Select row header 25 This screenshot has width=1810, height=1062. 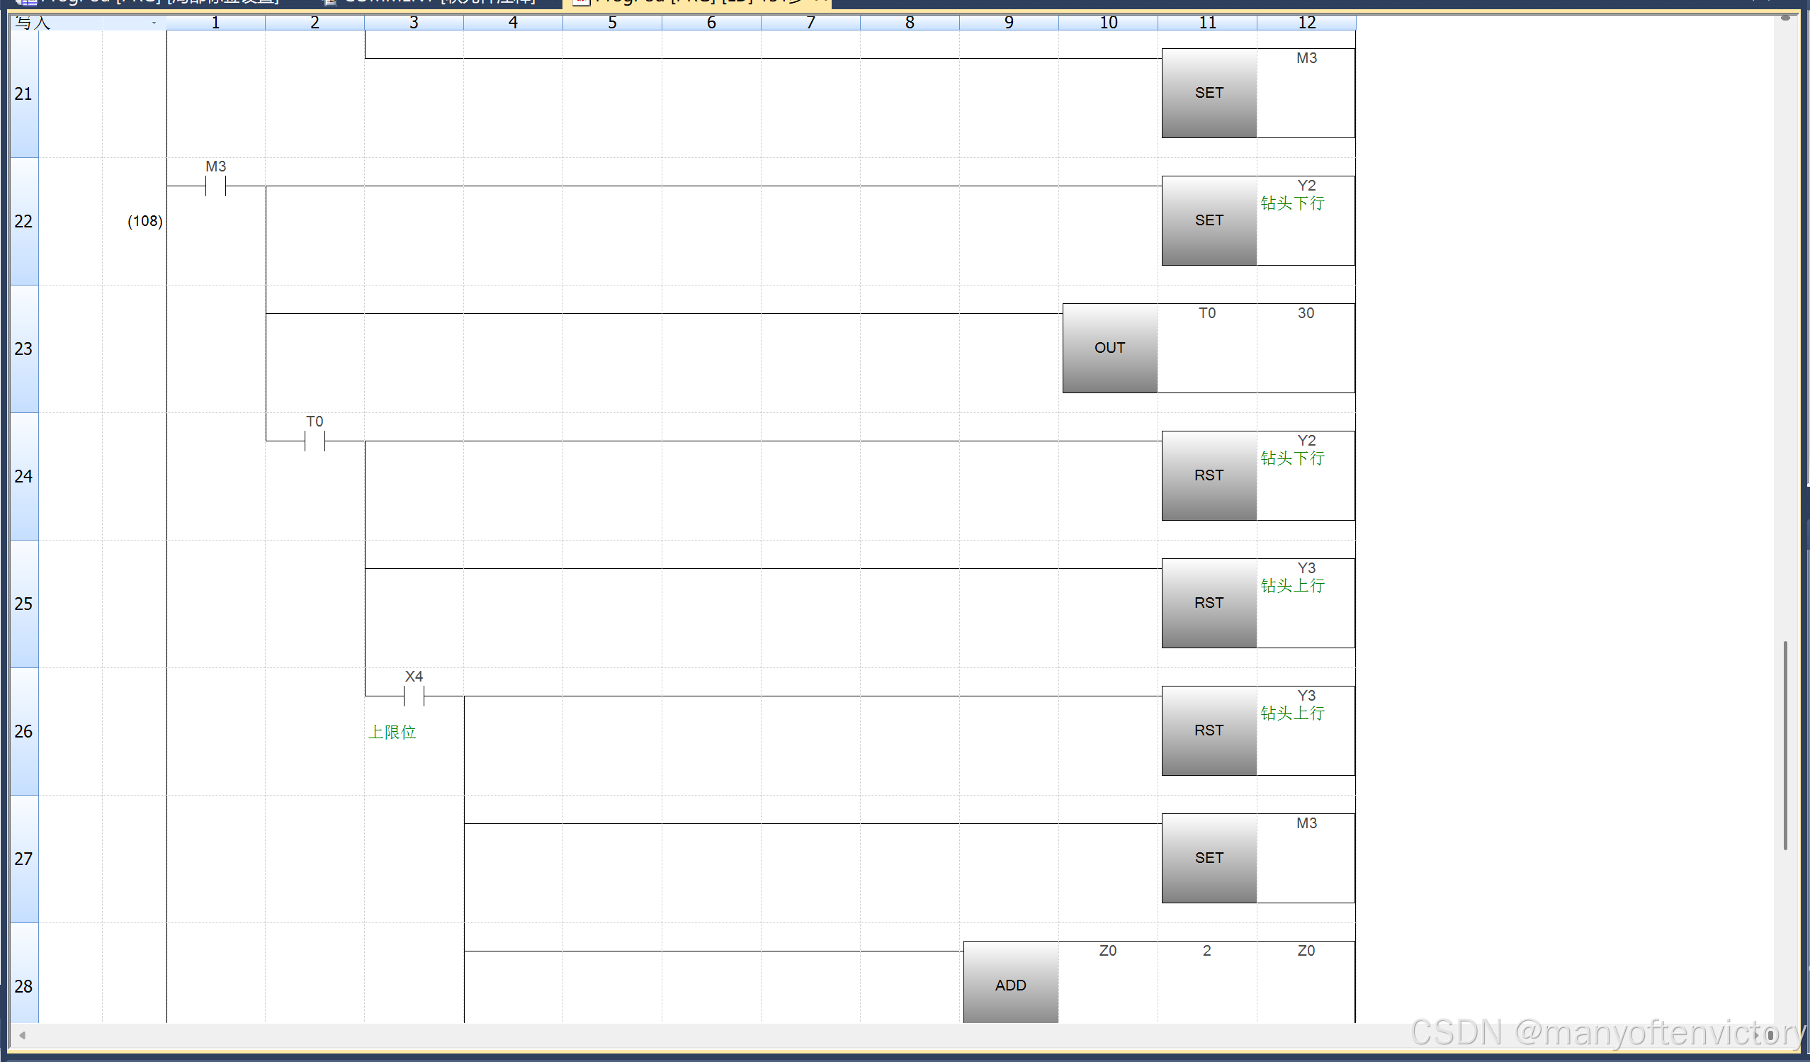pyautogui.click(x=23, y=604)
